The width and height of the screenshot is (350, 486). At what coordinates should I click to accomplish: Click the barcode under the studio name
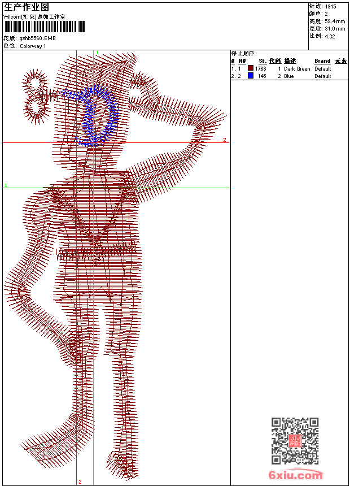(x=45, y=27)
